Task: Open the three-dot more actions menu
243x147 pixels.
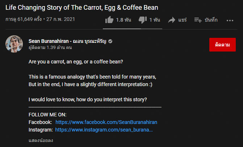Action: coord(230,20)
